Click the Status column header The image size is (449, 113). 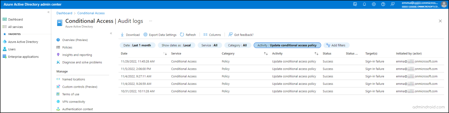(327, 54)
